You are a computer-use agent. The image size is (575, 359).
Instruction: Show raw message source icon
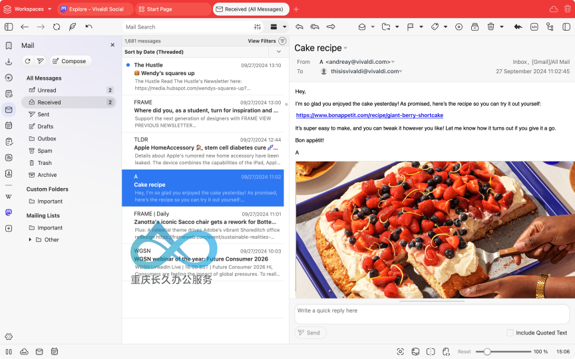[534, 27]
